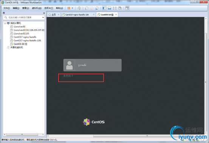
Task: Click the greyed revert-to-snapshot clock icon
Action: (x=92, y=8)
